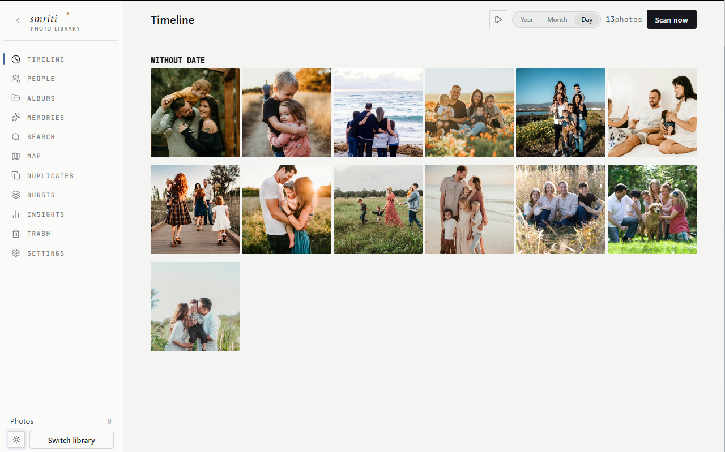Open sunset photo of couple holding baby
Viewport: 725px width, 452px height.
[x=287, y=209]
